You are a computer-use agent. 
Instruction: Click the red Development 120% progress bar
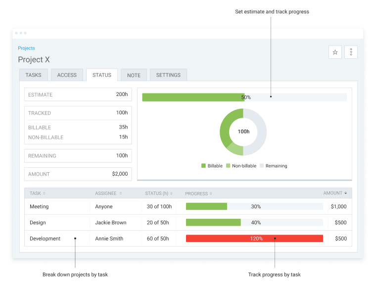click(x=254, y=239)
